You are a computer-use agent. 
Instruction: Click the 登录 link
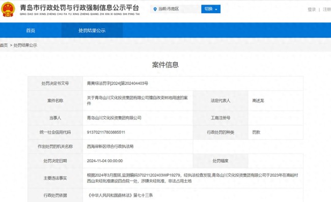click(x=311, y=9)
